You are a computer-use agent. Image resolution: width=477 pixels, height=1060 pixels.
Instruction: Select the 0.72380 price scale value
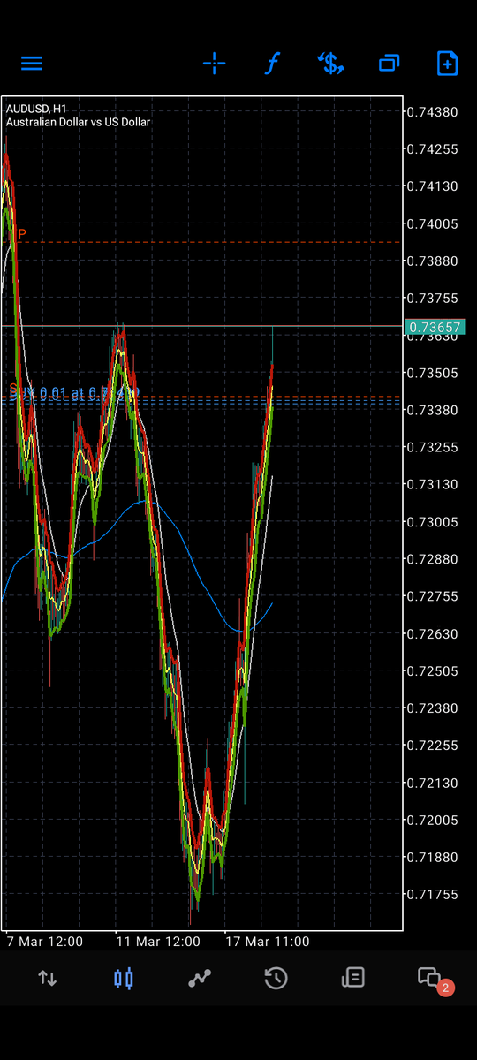[x=433, y=708]
